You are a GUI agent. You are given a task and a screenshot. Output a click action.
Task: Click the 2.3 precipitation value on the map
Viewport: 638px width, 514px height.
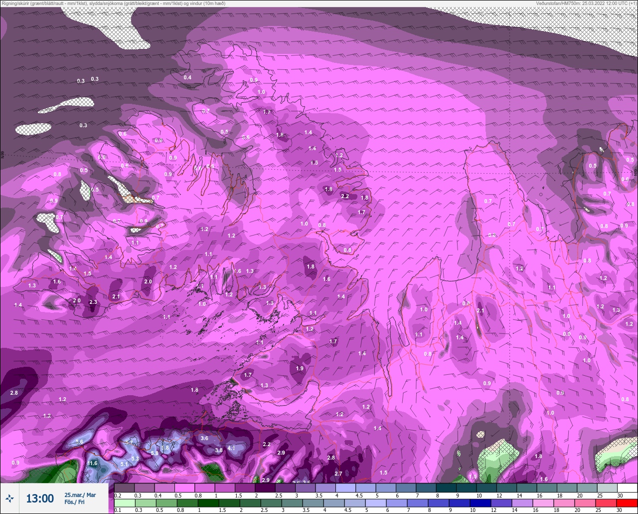coord(93,302)
